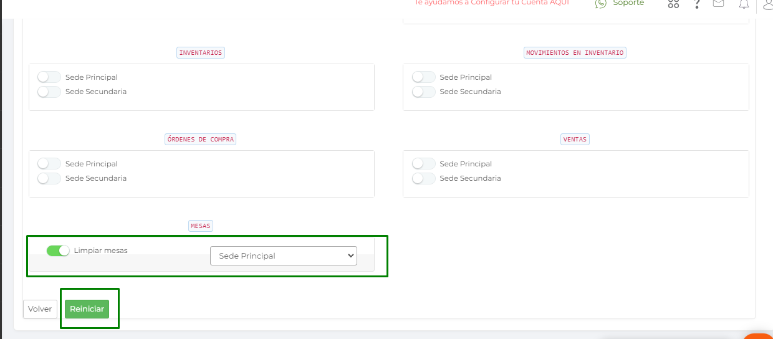Open the orange floating chat widget
This screenshot has width=773, height=339.
click(761, 337)
